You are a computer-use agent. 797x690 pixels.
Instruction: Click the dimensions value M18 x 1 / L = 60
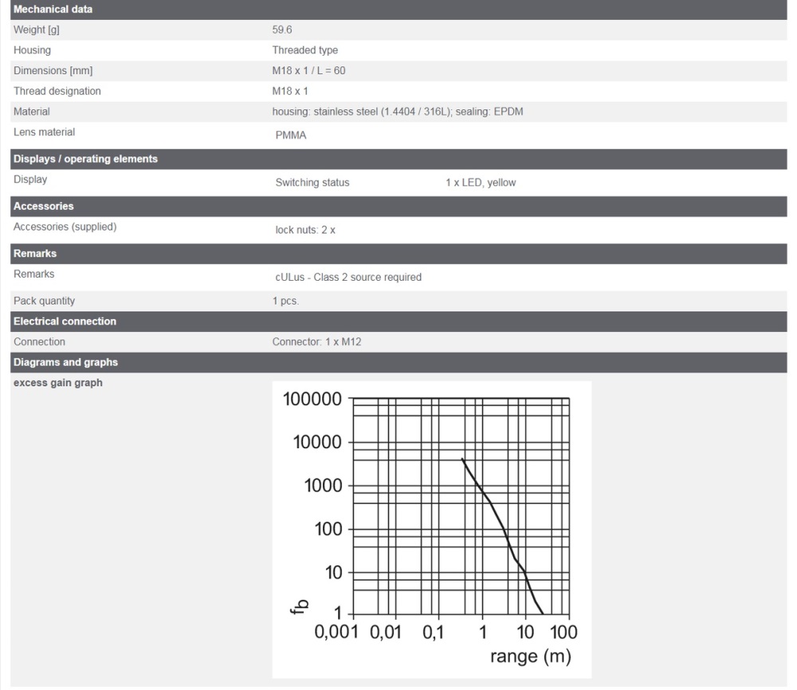pos(308,71)
